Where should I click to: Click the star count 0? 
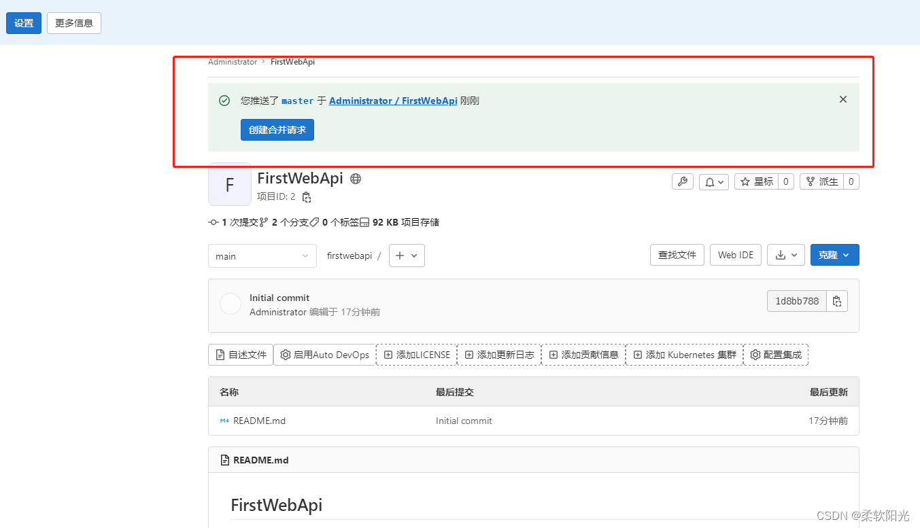(x=786, y=181)
